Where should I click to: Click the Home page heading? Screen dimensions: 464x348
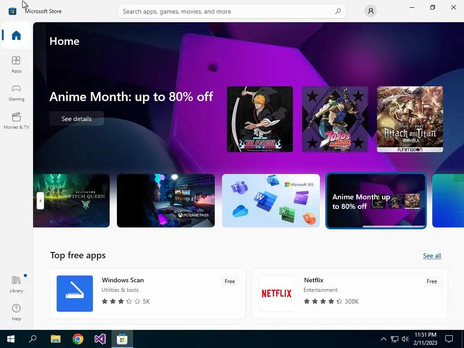64,41
